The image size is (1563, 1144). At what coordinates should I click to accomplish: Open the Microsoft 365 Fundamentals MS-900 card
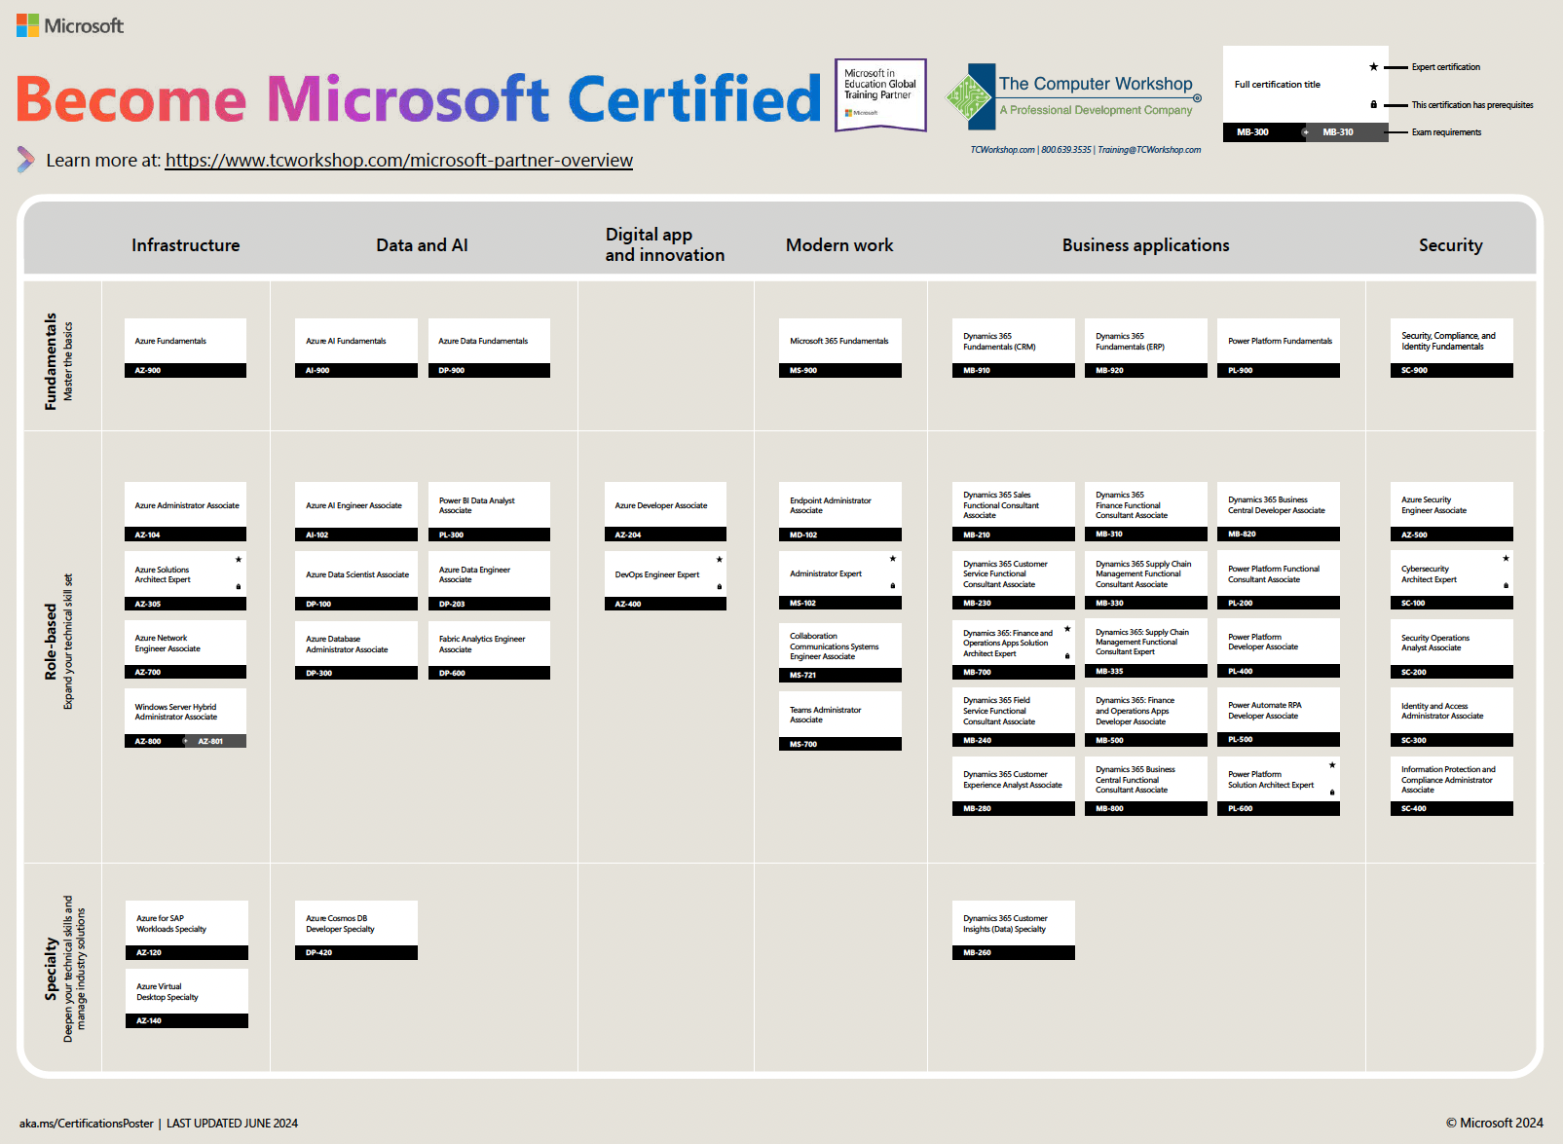(840, 348)
